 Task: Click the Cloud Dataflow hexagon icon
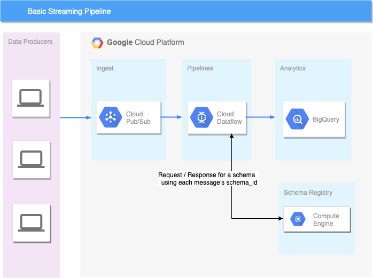coord(201,117)
